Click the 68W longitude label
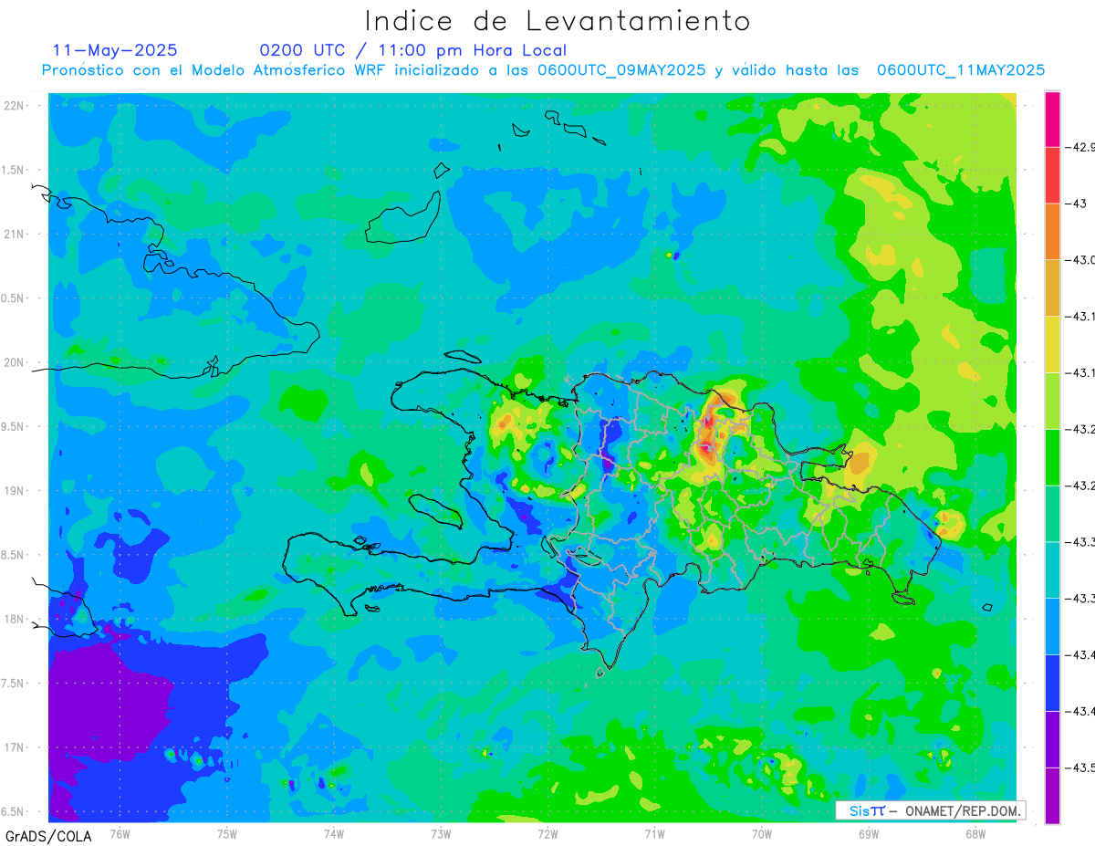This screenshot has width=1095, height=846. (975, 833)
